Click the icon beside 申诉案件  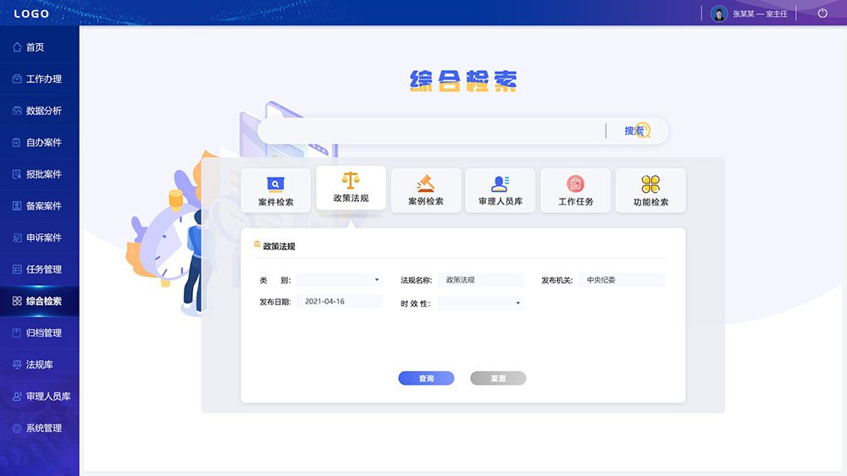click(17, 238)
